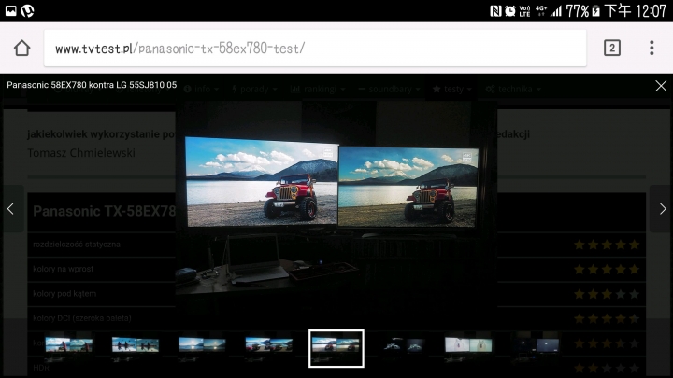
Task: Tap the NFC status bar icon
Action: (495, 11)
